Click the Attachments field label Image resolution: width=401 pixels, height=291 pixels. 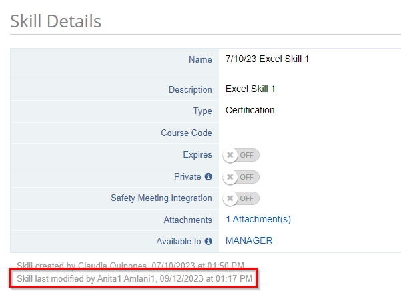coord(187,220)
